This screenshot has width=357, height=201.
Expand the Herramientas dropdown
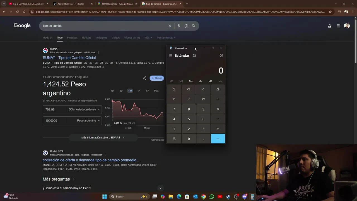(166, 38)
